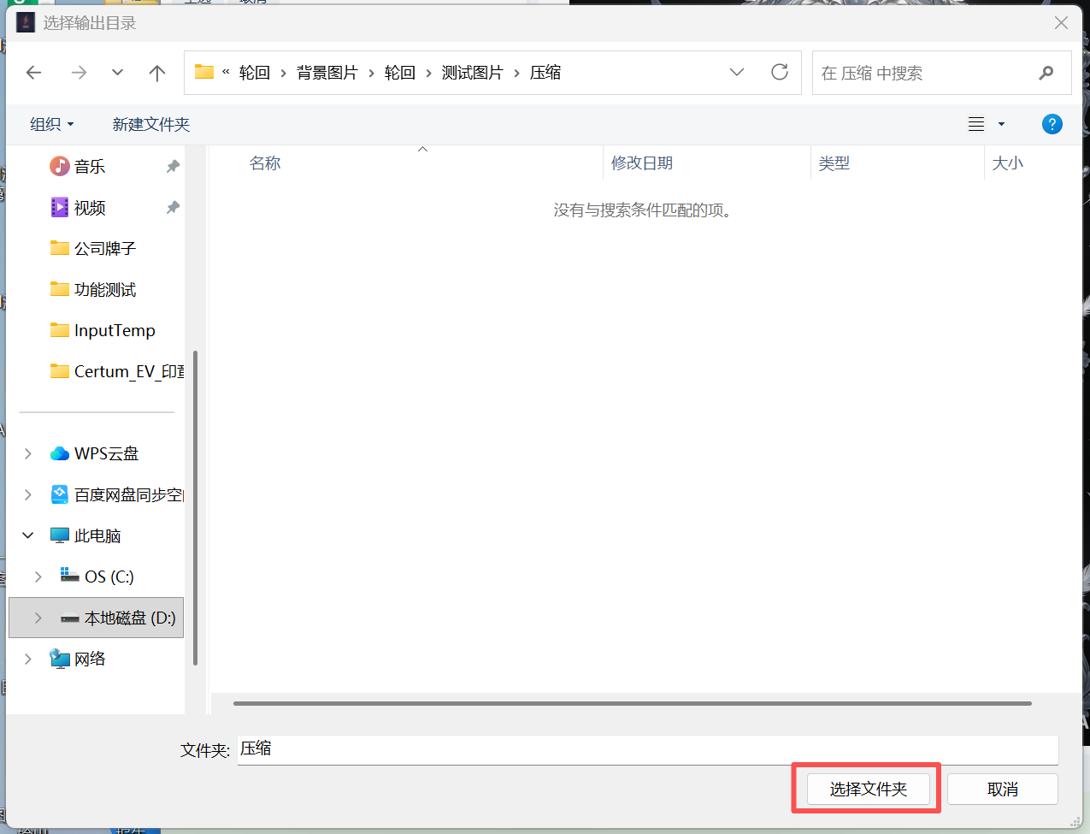Click 测试图片 in the breadcrumb path
This screenshot has width=1090, height=834.
pos(473,73)
